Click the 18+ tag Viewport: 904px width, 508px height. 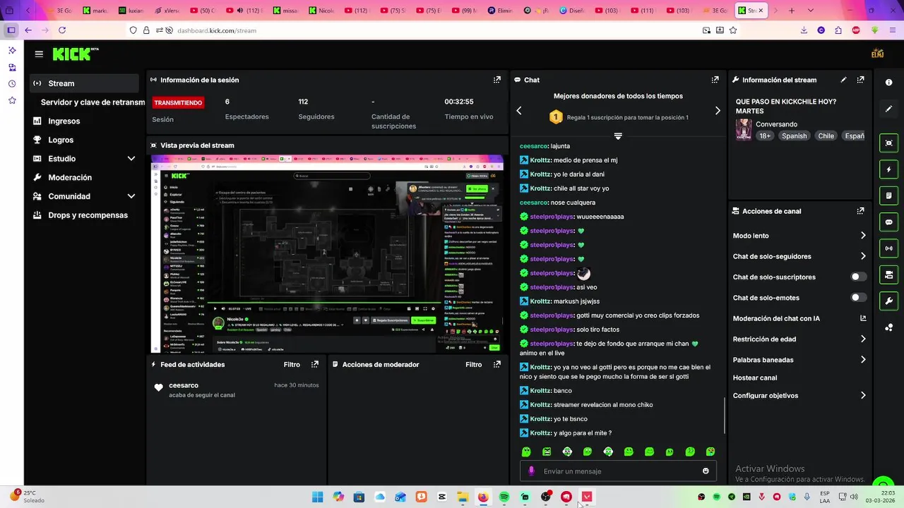[765, 136]
